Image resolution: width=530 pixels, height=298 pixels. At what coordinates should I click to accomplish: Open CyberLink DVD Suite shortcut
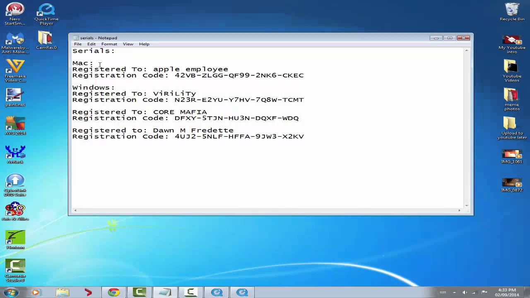coord(15,185)
